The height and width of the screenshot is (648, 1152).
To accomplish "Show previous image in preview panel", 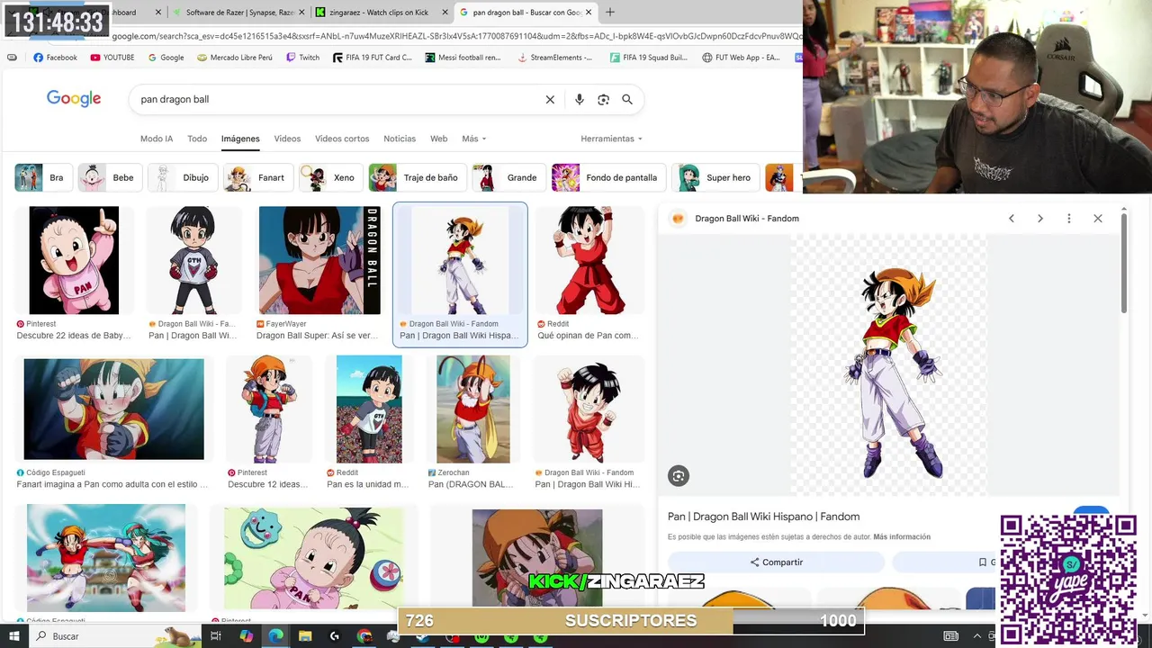I will click(x=1012, y=219).
